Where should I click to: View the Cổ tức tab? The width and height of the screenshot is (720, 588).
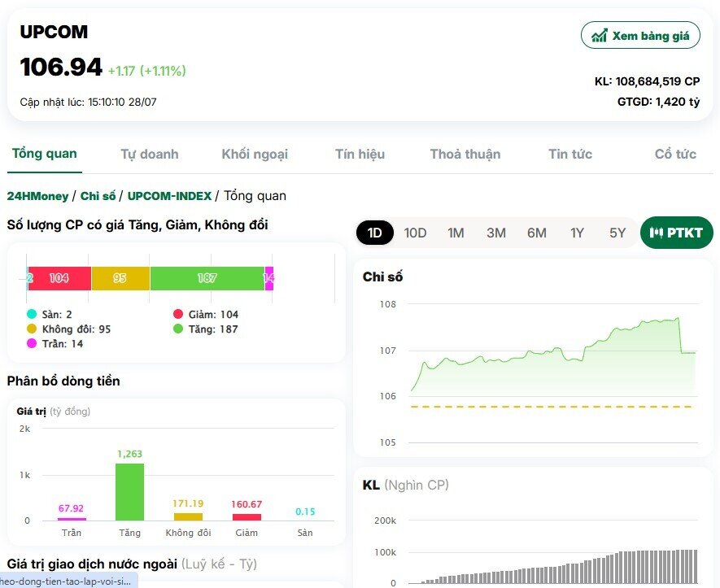coord(674,153)
